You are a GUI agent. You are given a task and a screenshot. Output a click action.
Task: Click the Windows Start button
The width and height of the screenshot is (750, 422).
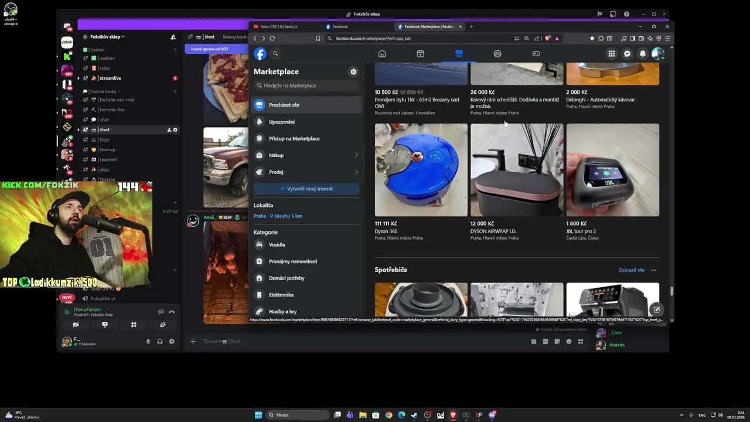point(258,415)
